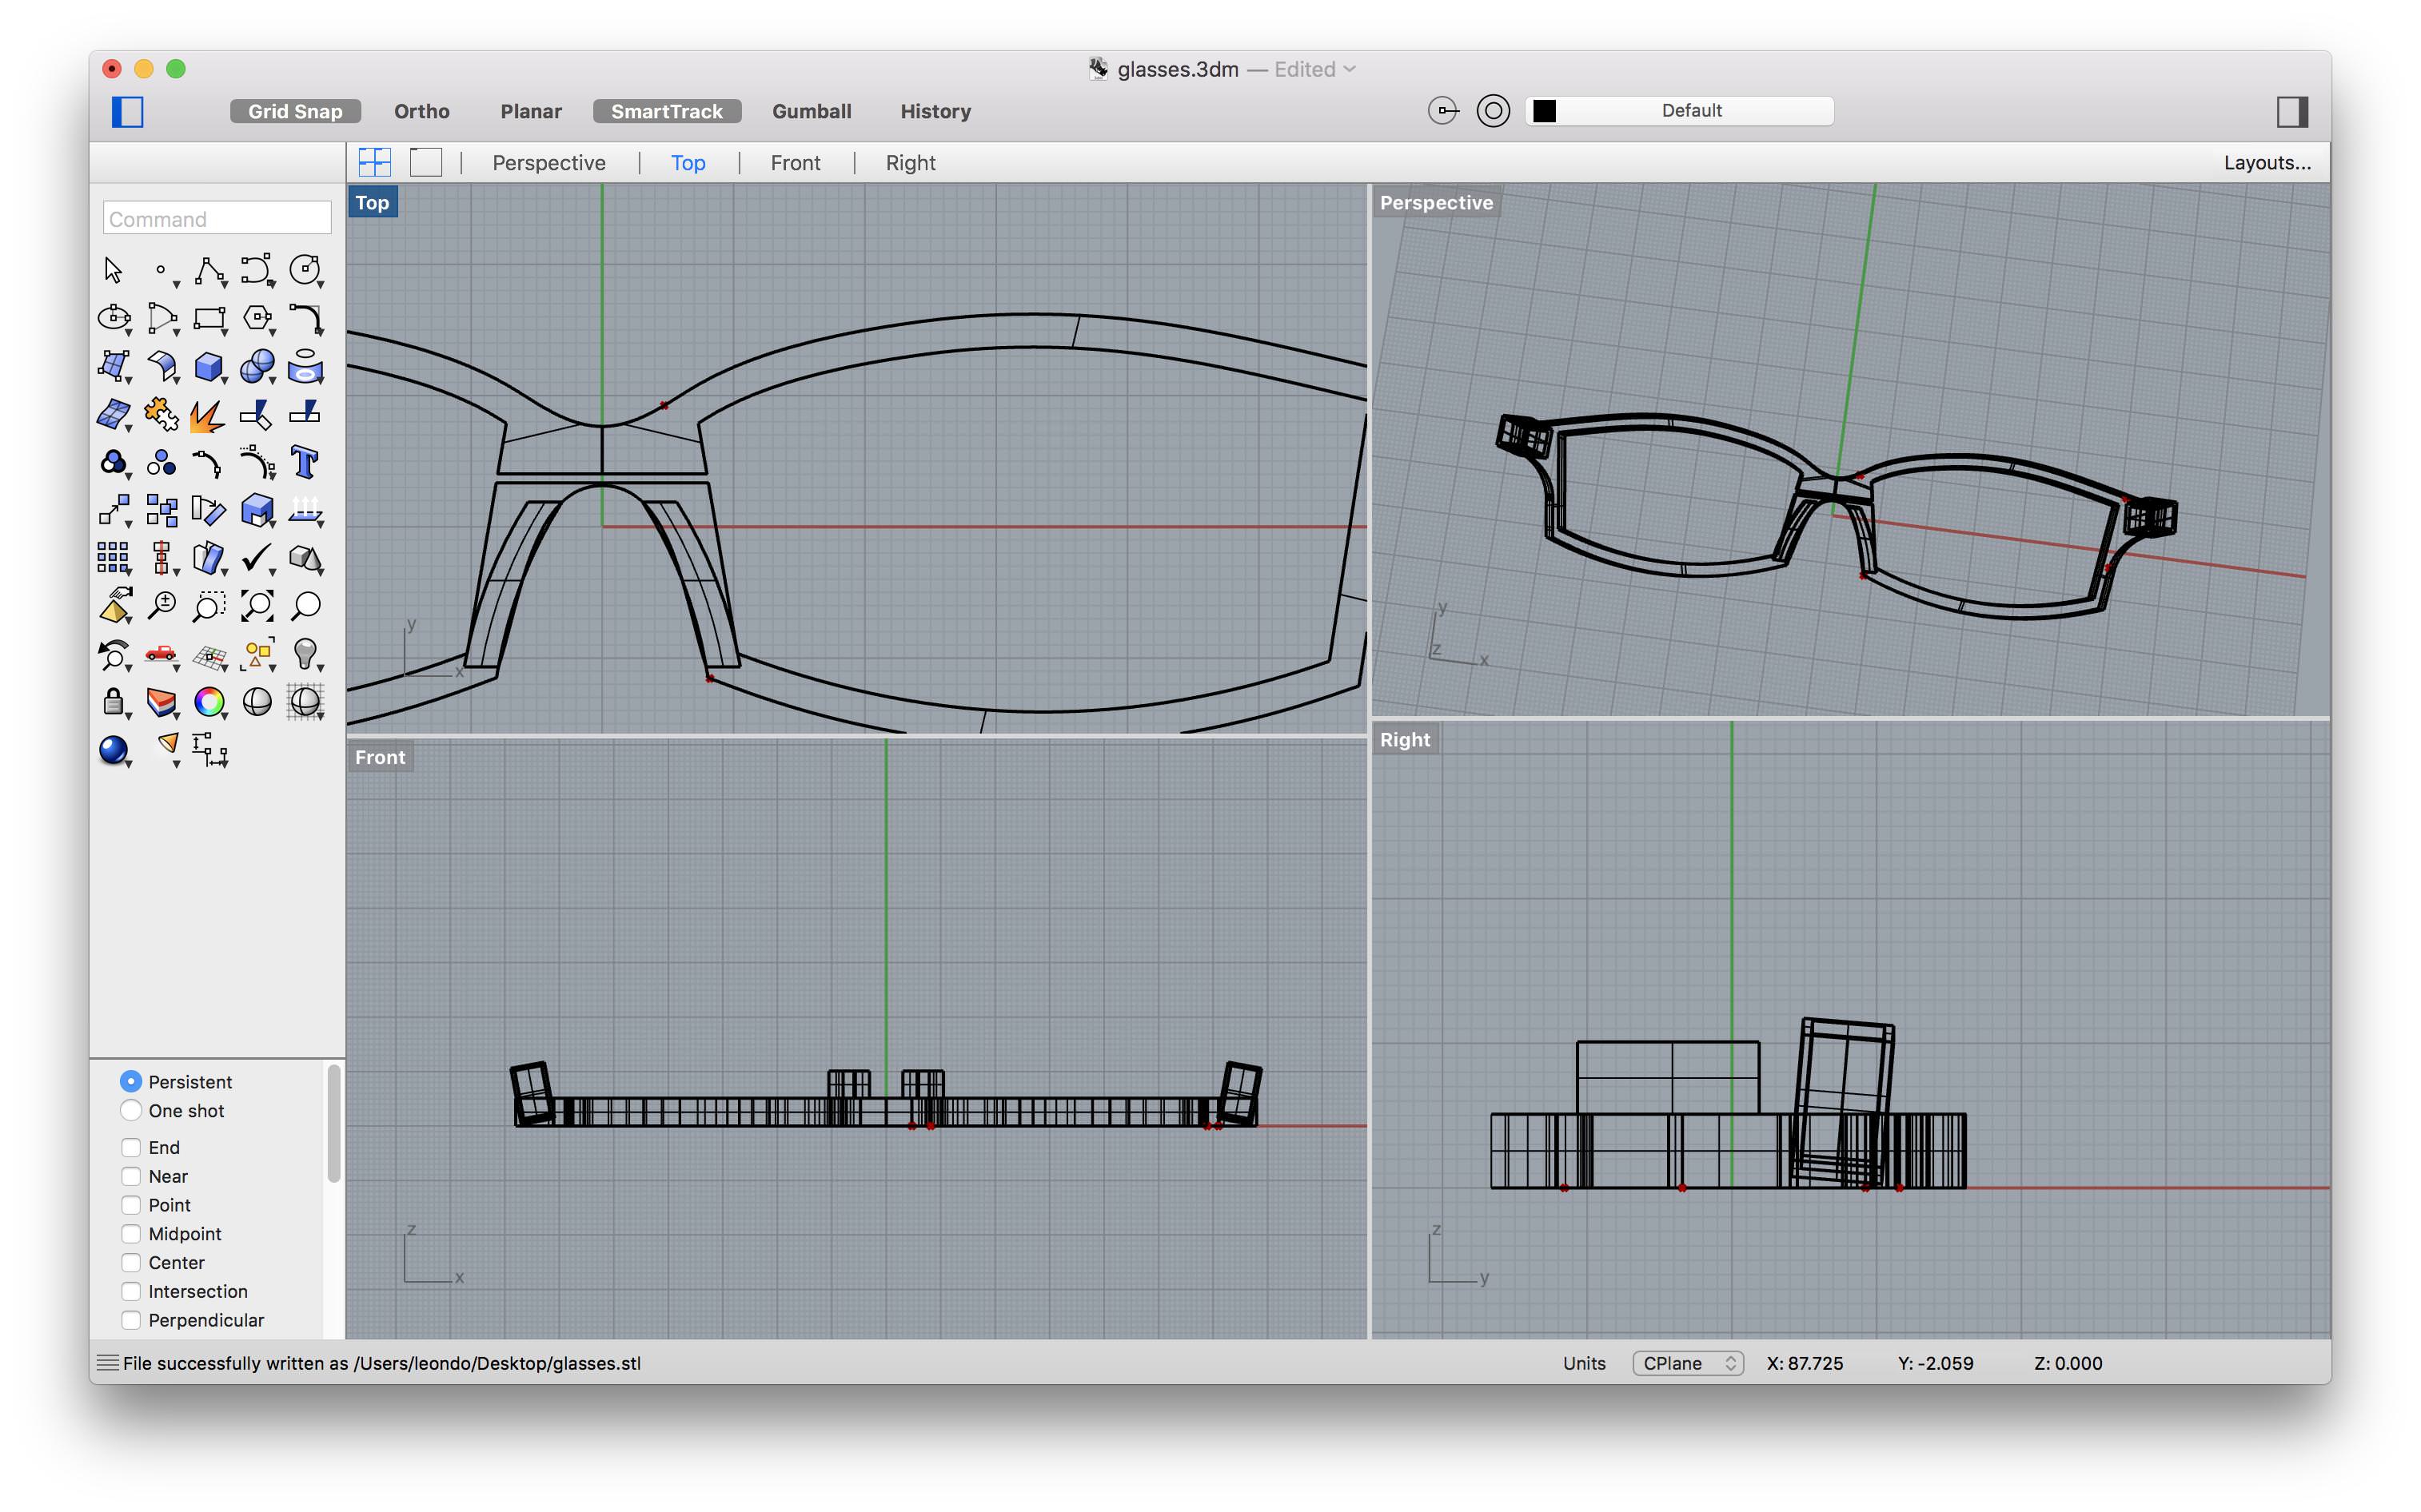Open the Layouts... menu
The height and width of the screenshot is (1512, 2421).
click(x=2266, y=163)
